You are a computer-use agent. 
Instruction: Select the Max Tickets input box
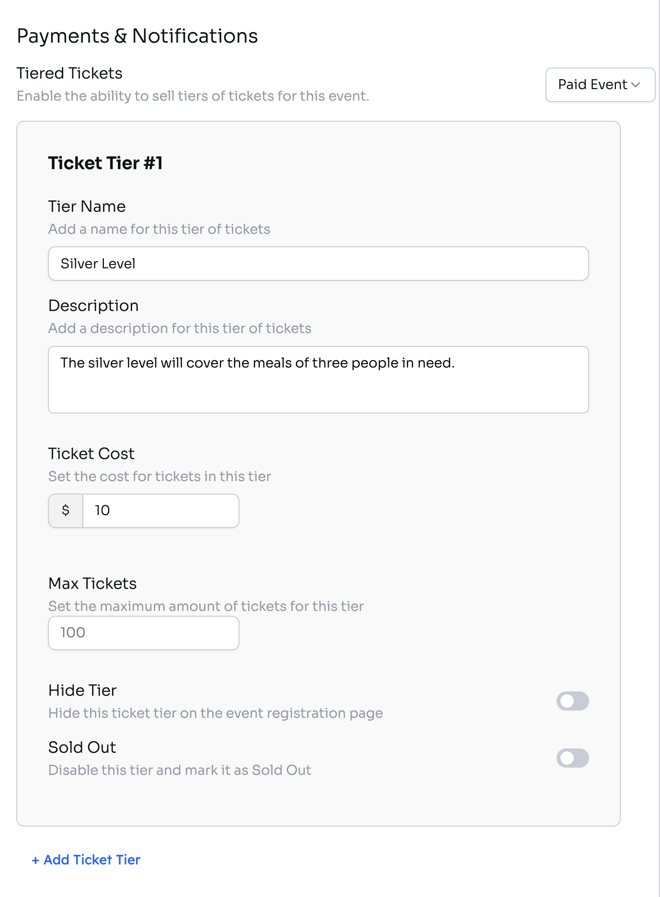click(x=144, y=633)
